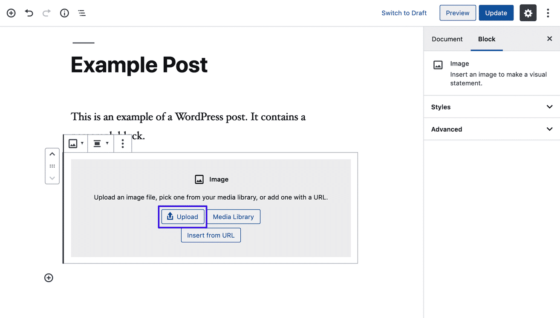The height and width of the screenshot is (318, 560).
Task: Update the post
Action: click(x=496, y=13)
